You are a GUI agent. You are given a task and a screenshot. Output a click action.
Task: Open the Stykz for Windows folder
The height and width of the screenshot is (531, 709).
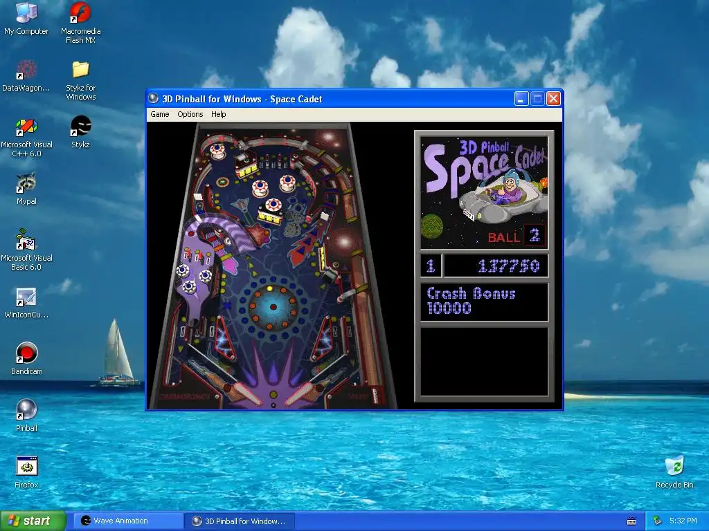pyautogui.click(x=80, y=80)
